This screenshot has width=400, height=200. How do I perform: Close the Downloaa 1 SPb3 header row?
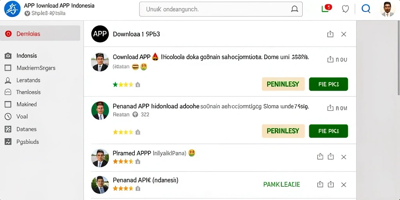pyautogui.click(x=344, y=34)
